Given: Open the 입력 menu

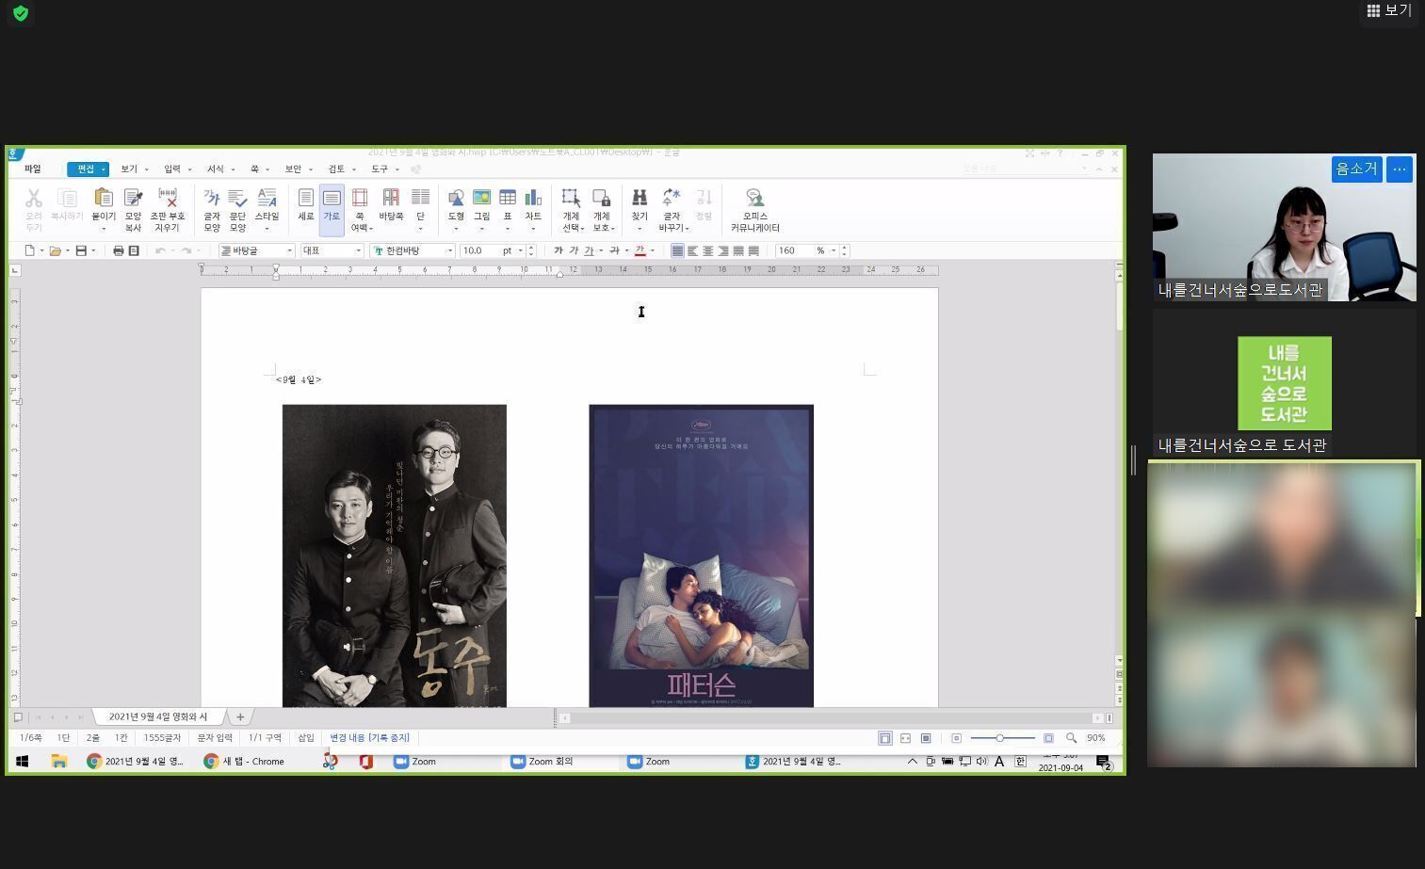Looking at the screenshot, I should tap(172, 169).
